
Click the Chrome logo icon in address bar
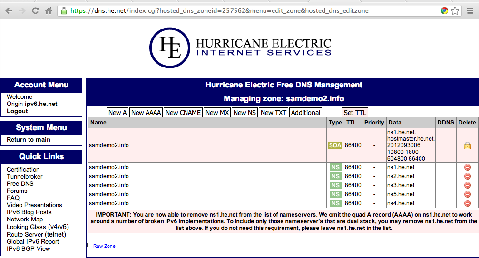click(444, 10)
